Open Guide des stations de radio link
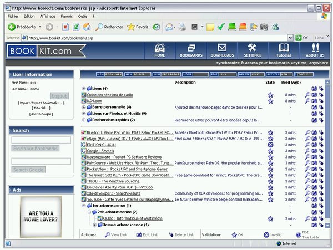 pos(110,95)
